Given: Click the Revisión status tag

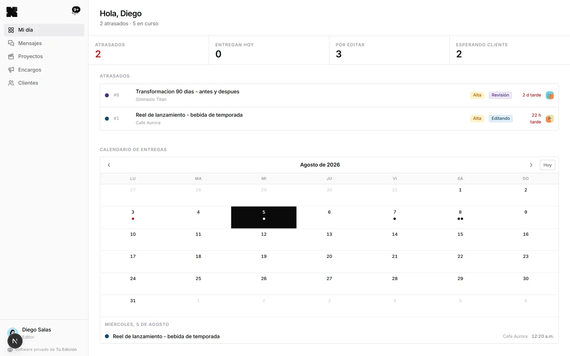Looking at the screenshot, I should pyautogui.click(x=500, y=95).
